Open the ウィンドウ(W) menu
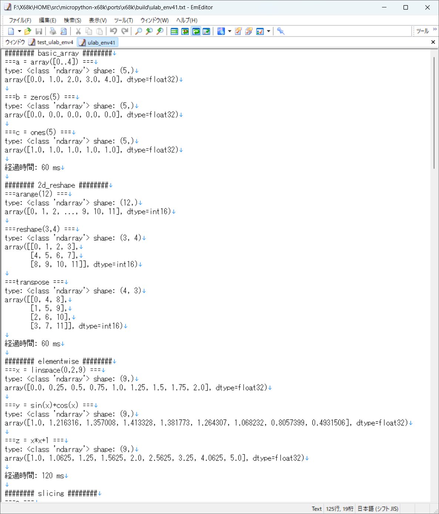The width and height of the screenshot is (439, 514). (154, 20)
